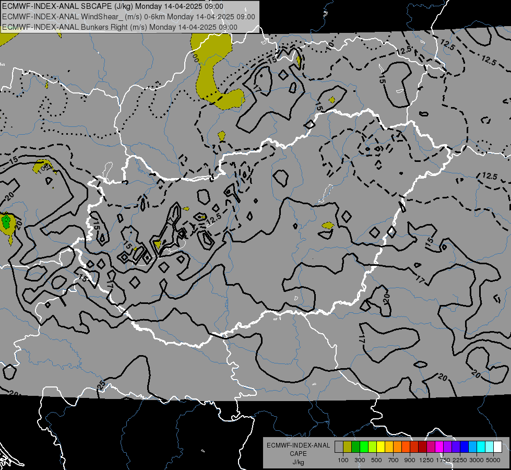This screenshot has width=511, height=470.
Task: Click legend value 3000
Action: click(477, 460)
